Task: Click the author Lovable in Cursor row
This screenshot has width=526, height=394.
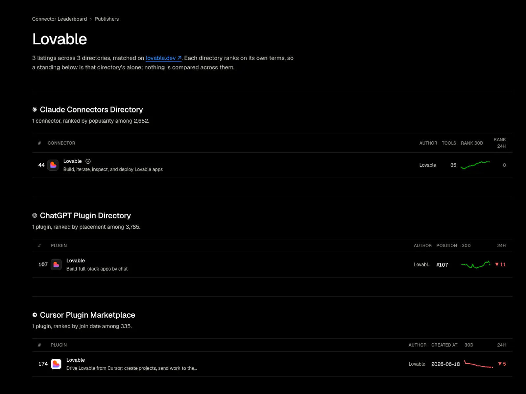Action: coord(417,364)
